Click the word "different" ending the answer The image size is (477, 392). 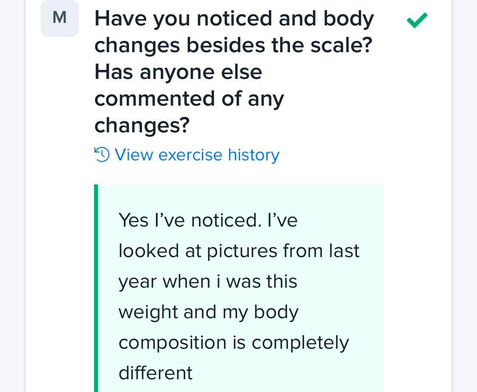[156, 373]
